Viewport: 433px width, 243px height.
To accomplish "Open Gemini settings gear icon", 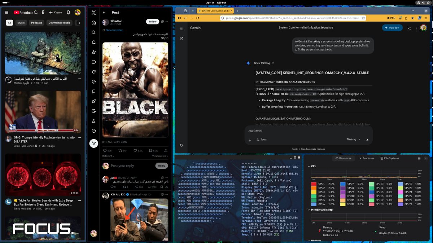I will (181, 145).
